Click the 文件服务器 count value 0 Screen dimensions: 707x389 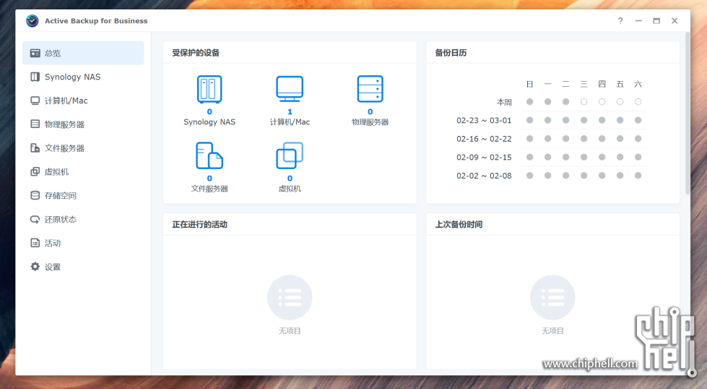pyautogui.click(x=209, y=179)
